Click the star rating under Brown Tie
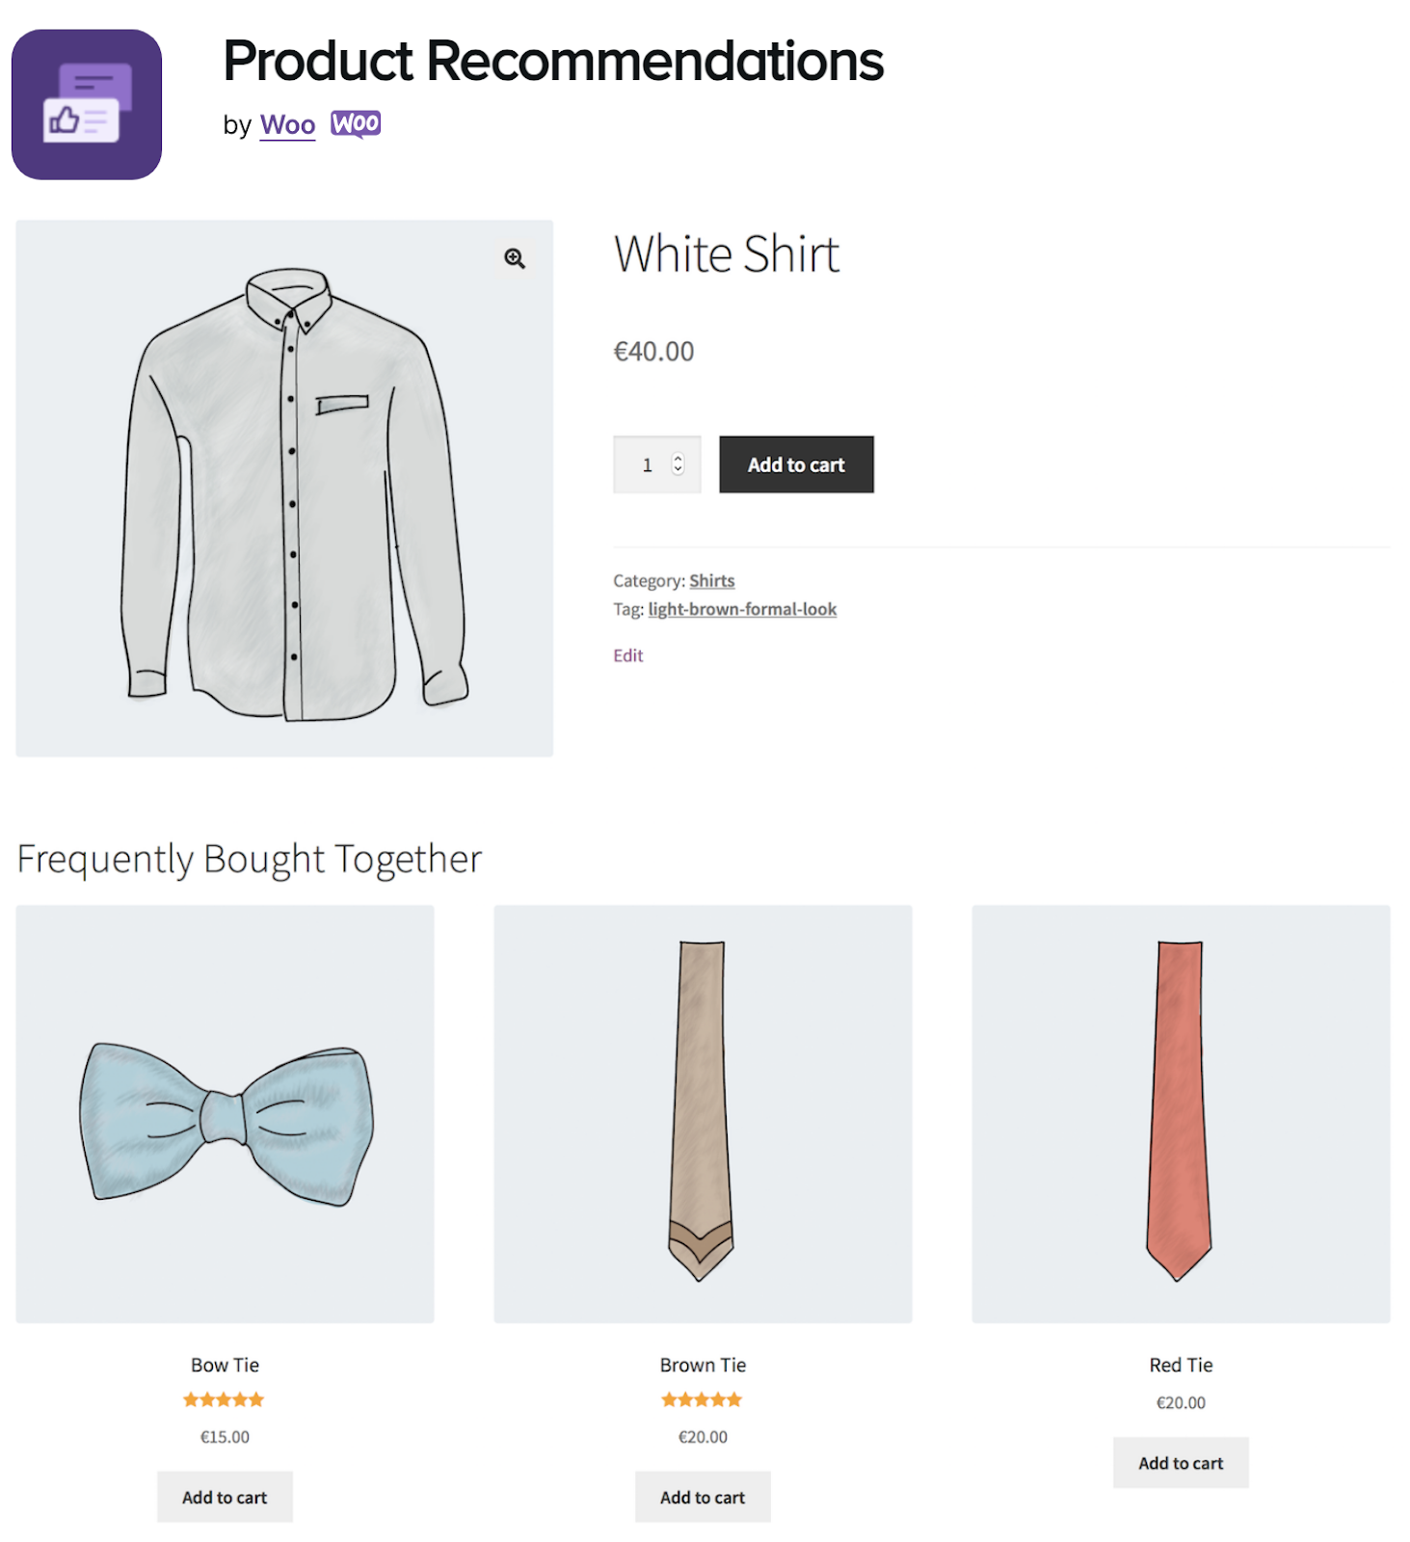The height and width of the screenshot is (1542, 1410). tap(703, 1398)
